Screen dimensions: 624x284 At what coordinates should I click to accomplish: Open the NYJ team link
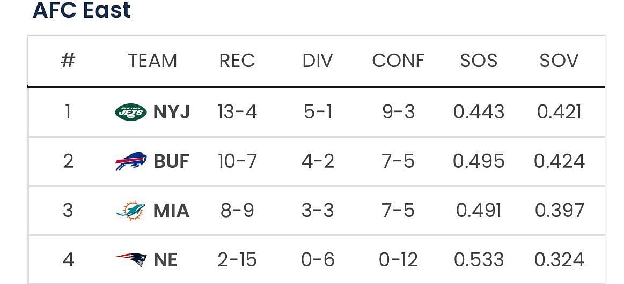click(171, 112)
